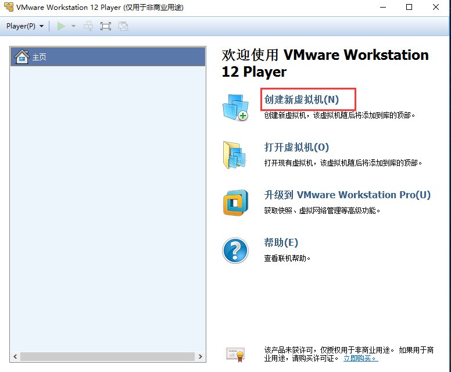Click text 打开现有虚拟机，该虚拟机随后将添加到库的顶部
The width and height of the screenshot is (451, 372).
tap(343, 163)
